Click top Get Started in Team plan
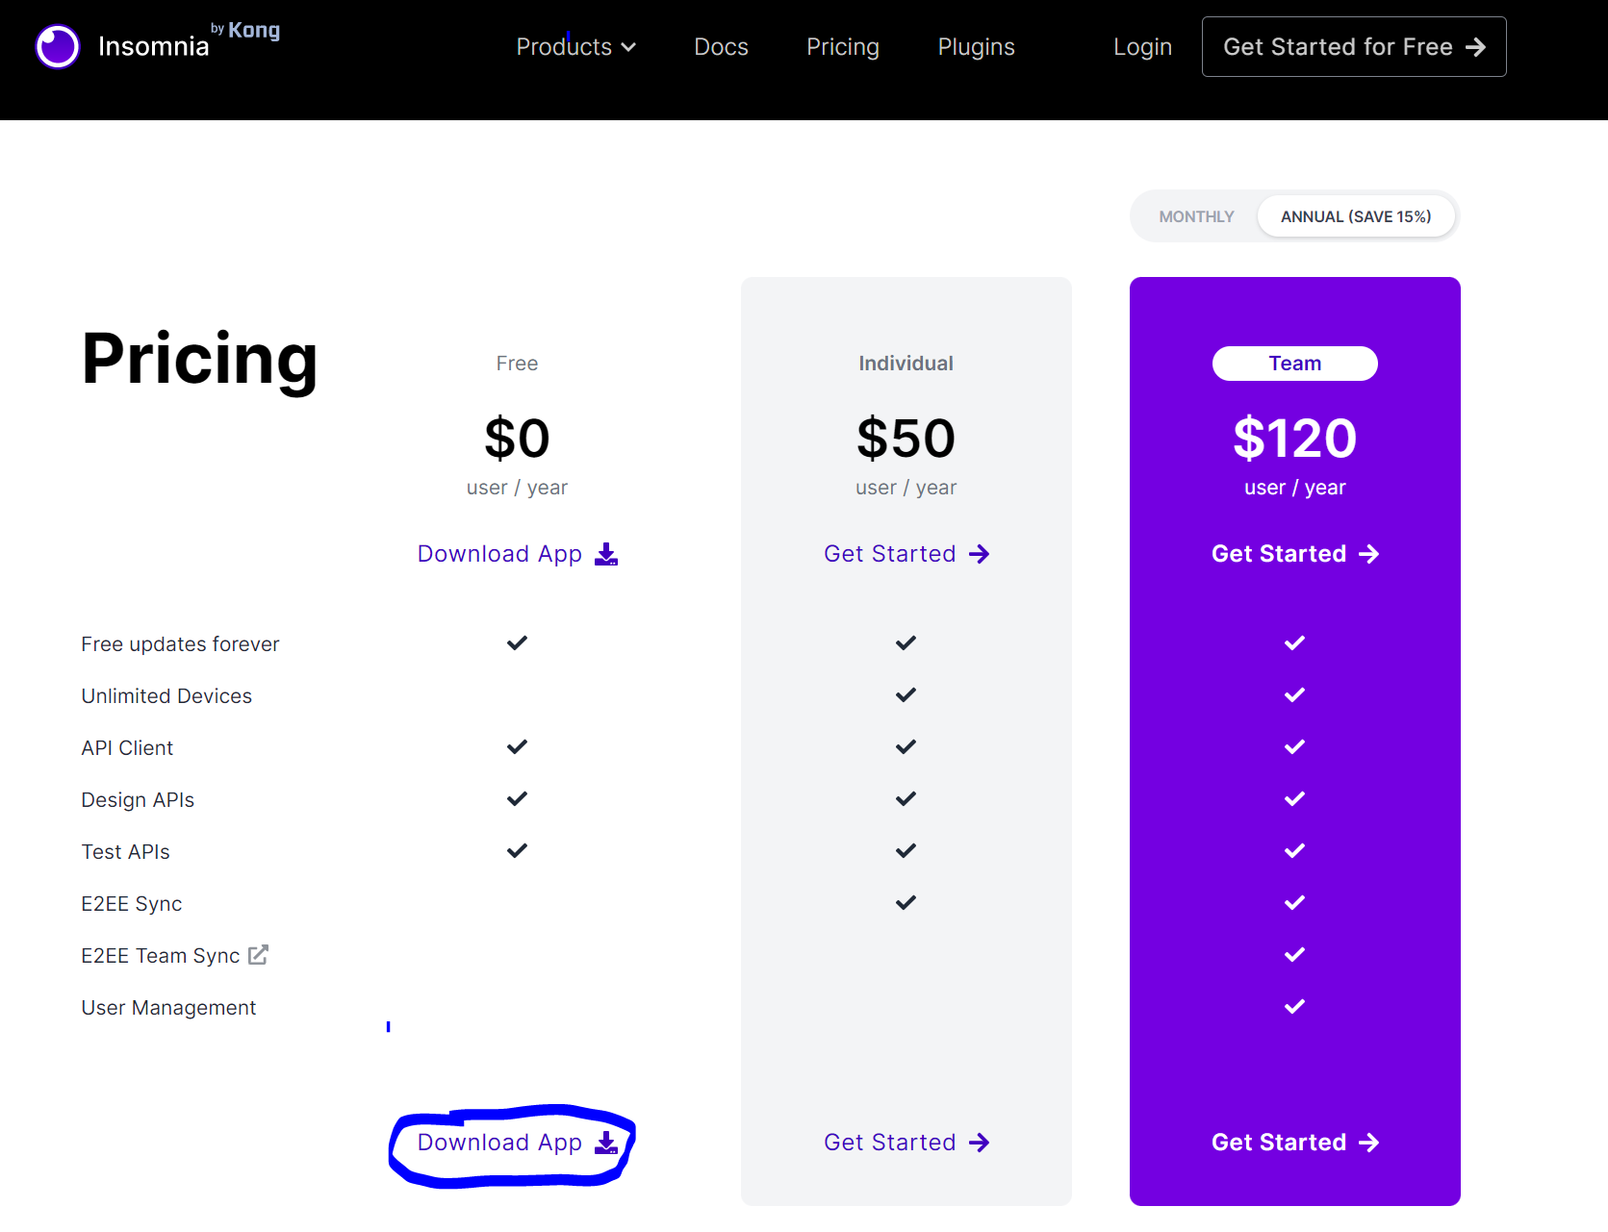The width and height of the screenshot is (1608, 1232). tap(1295, 554)
